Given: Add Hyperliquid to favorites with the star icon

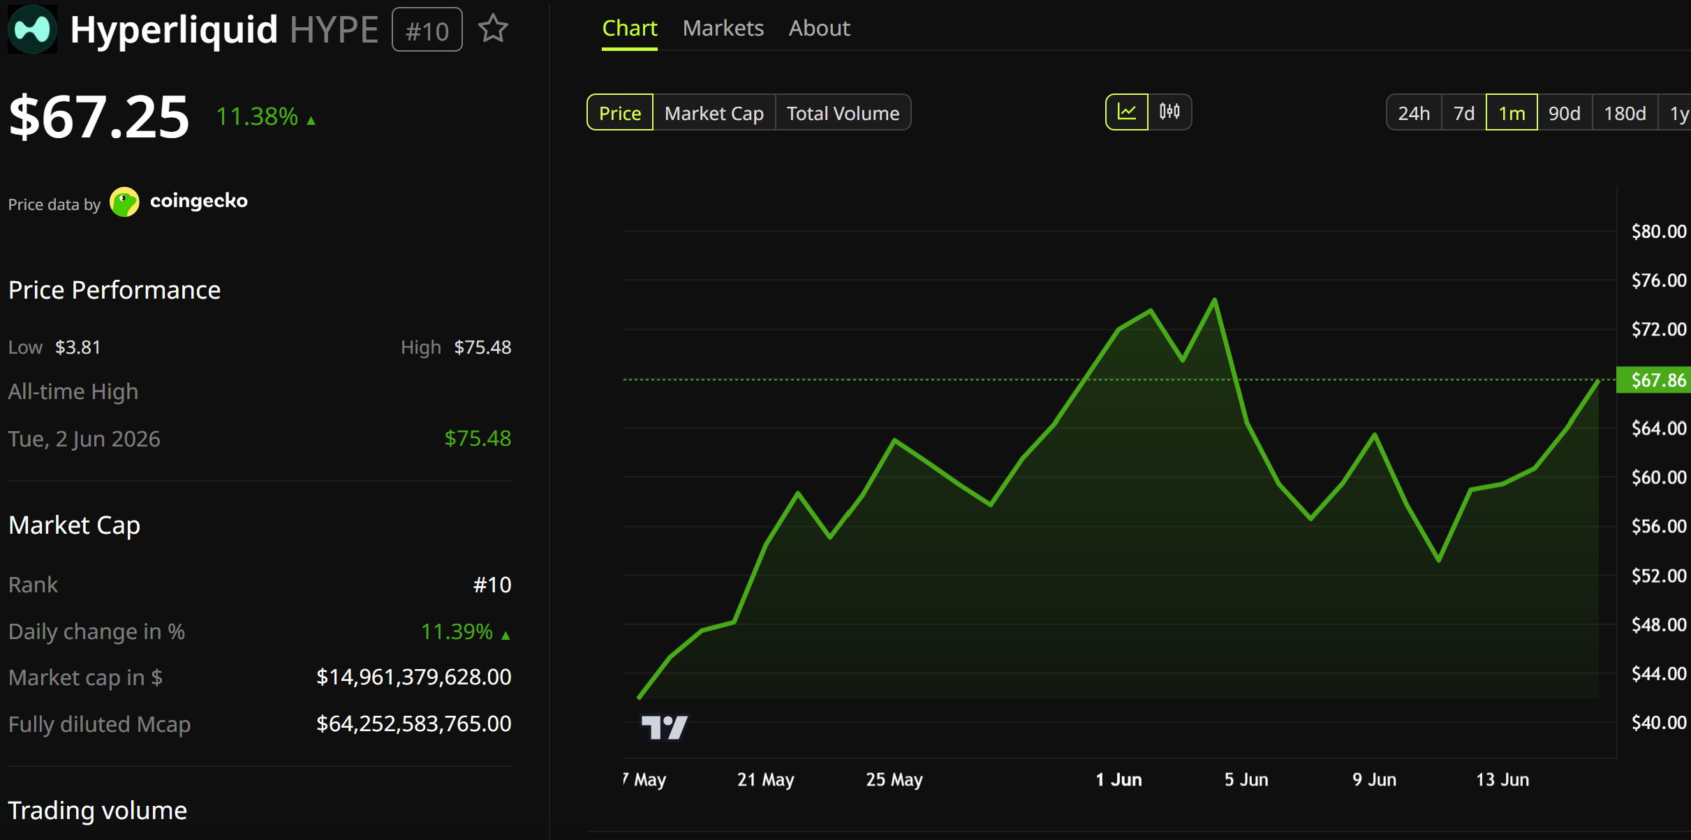Looking at the screenshot, I should tap(493, 29).
